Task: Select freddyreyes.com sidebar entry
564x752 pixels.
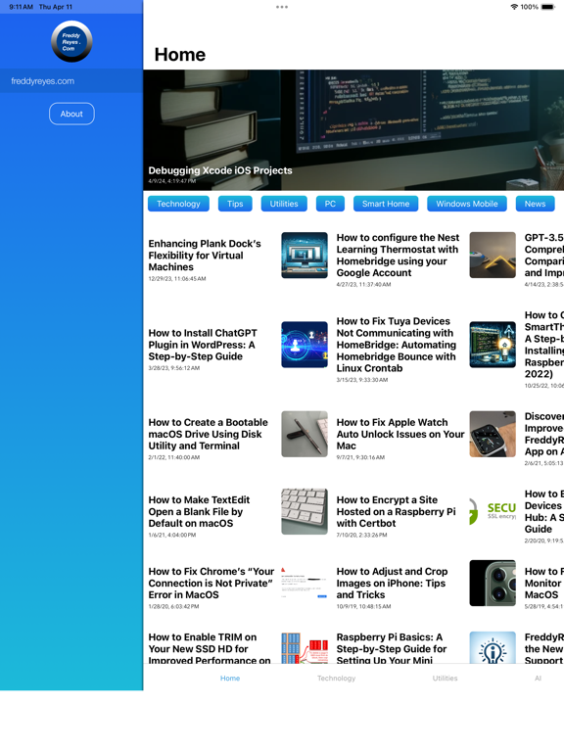Action: click(x=71, y=81)
